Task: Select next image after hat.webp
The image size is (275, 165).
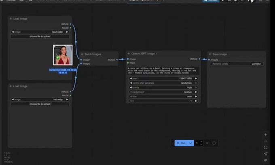Action: (x=67, y=99)
